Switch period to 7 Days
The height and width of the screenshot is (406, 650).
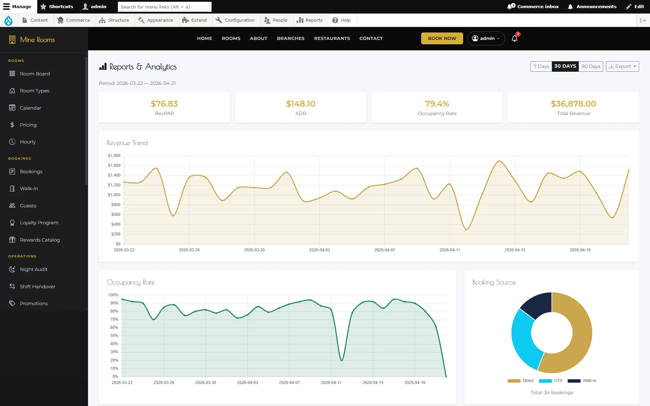tap(541, 66)
